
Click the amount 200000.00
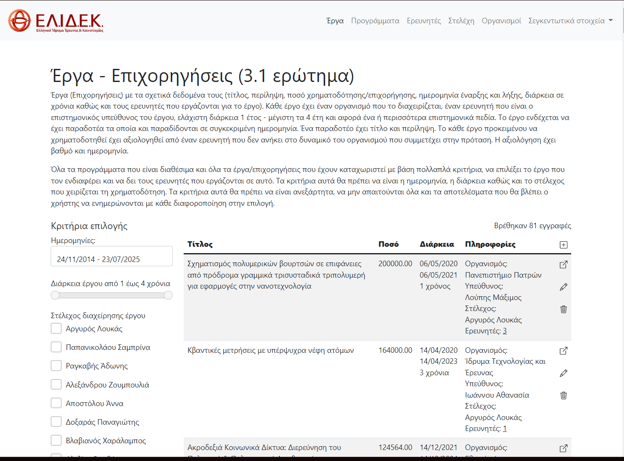tap(395, 264)
